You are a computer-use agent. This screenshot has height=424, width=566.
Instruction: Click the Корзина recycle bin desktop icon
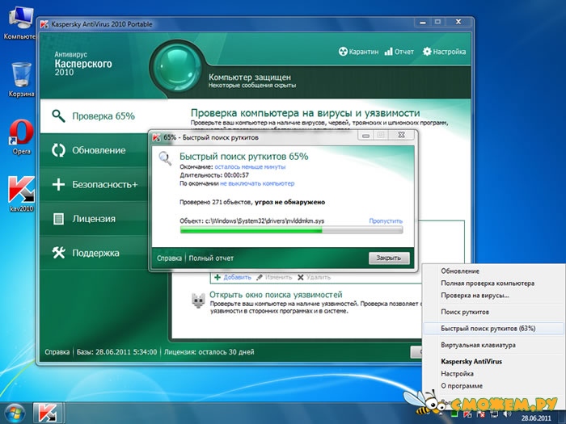pyautogui.click(x=21, y=79)
